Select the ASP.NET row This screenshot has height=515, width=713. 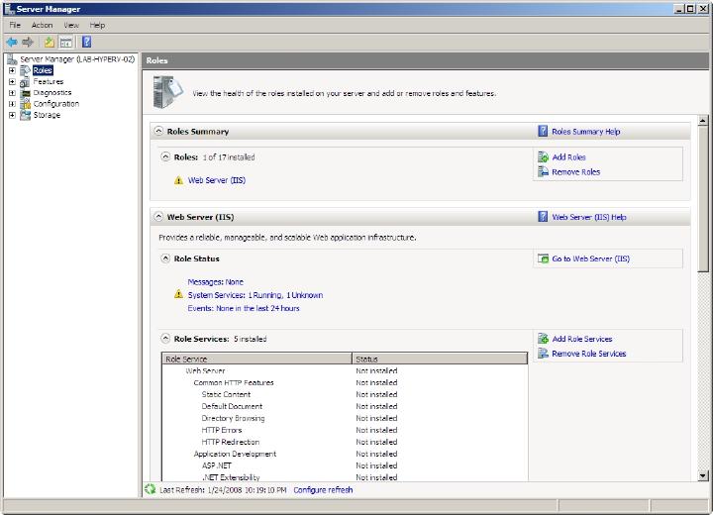[x=345, y=465]
